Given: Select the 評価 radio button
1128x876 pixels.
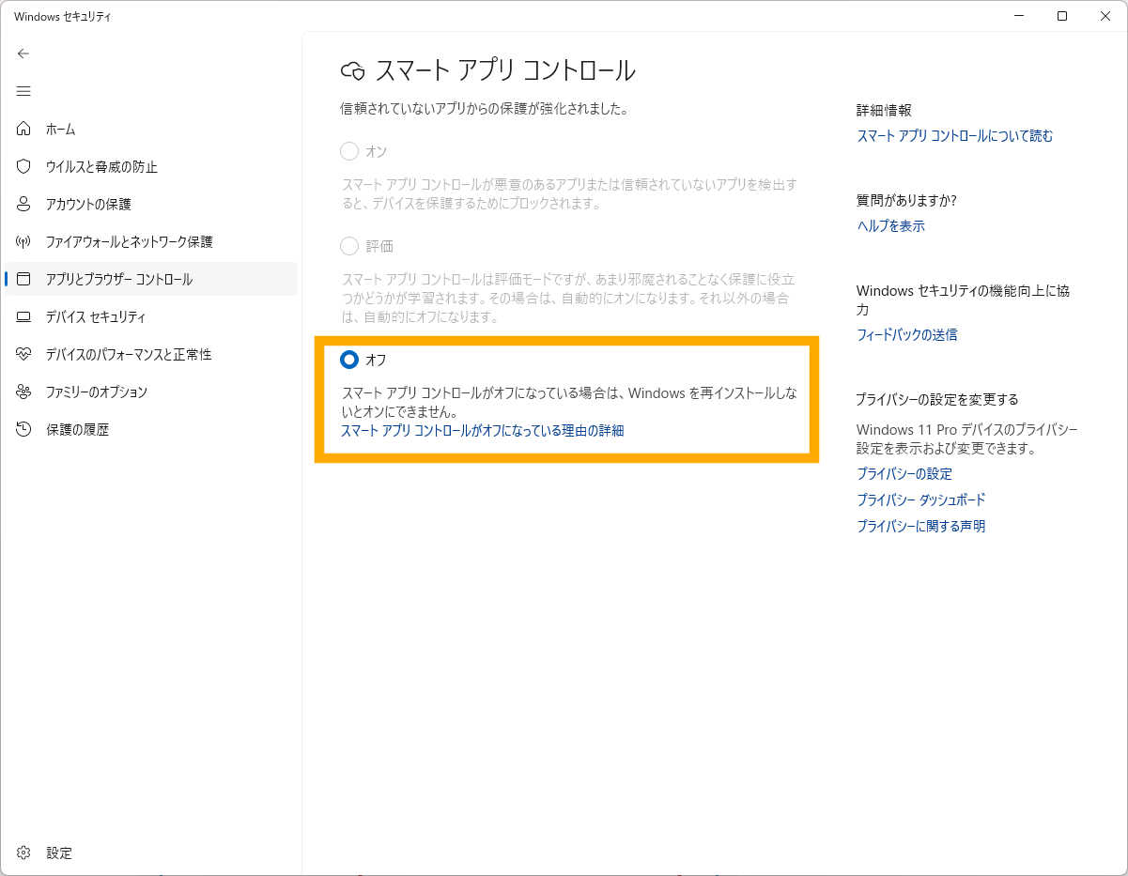Looking at the screenshot, I should point(349,246).
